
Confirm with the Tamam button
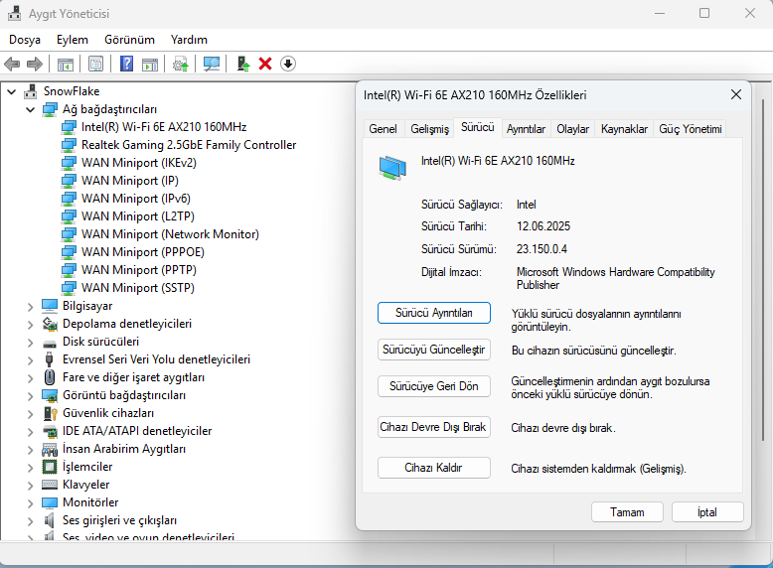tap(627, 512)
